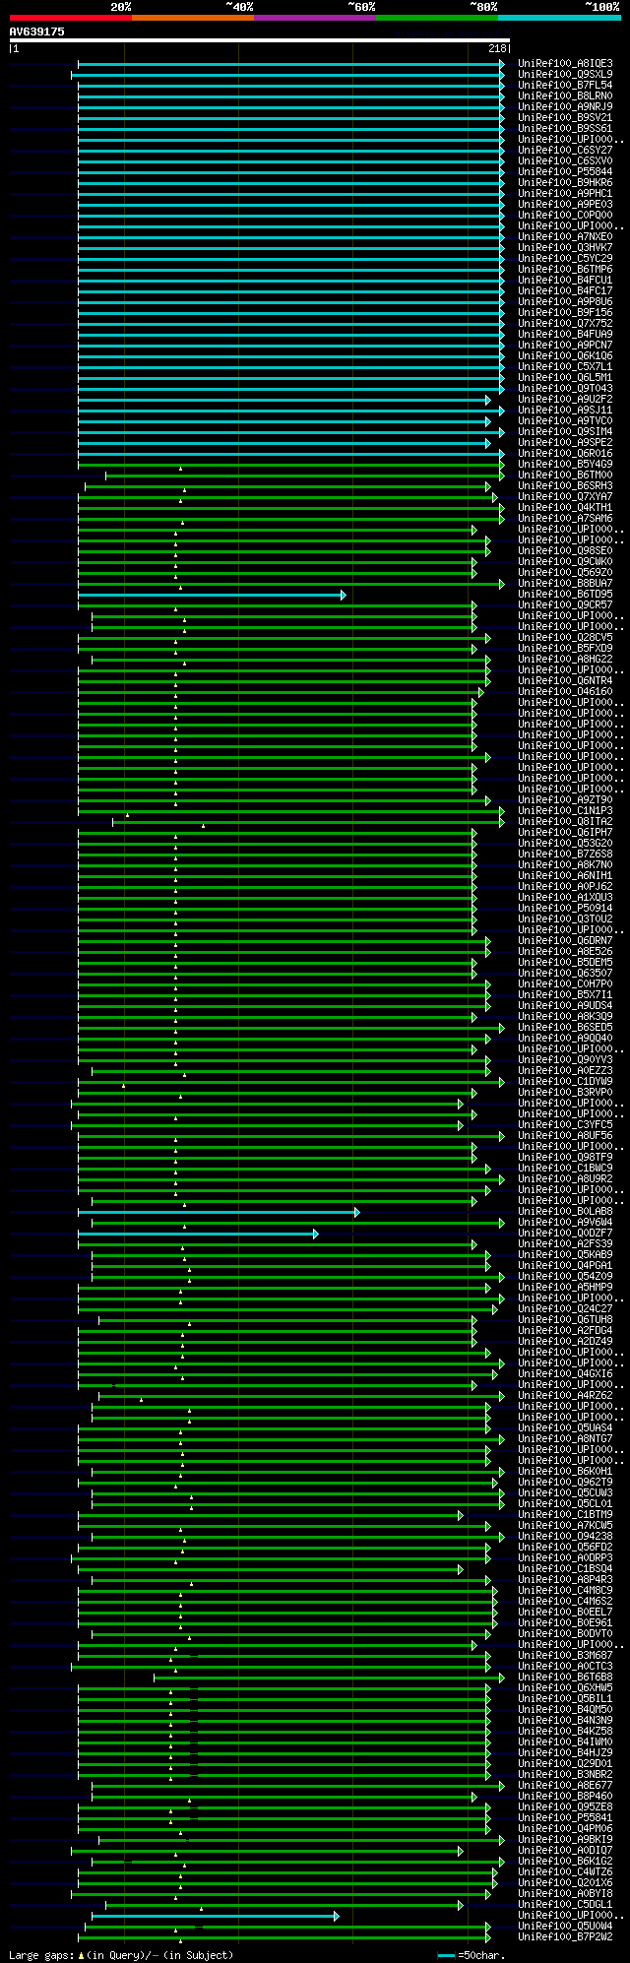Image resolution: width=630 pixels, height=1963 pixels.
Task: Select the UniRef100_B6TMP6 hit label
Action: point(565,269)
